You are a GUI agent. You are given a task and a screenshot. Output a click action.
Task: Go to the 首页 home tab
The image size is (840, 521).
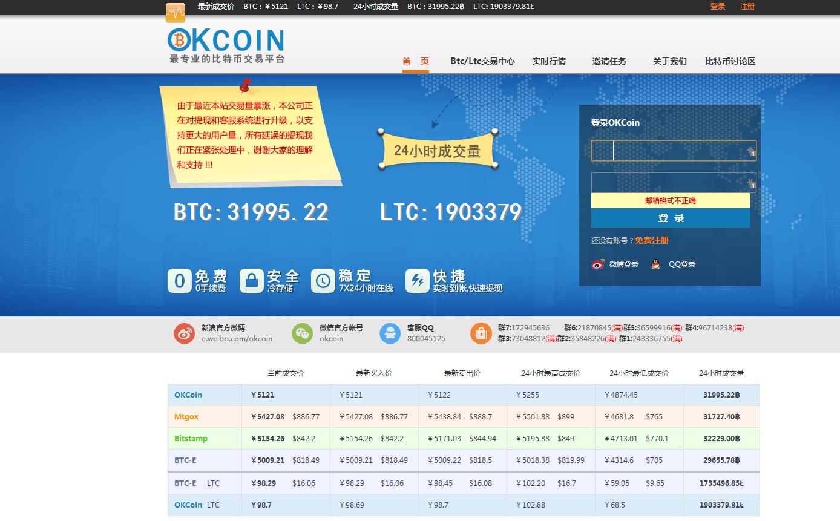[416, 61]
